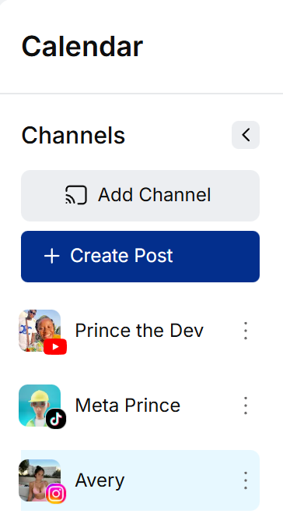Click the plus icon in Create Post
Viewport: 283px width, 528px height.
(x=51, y=257)
